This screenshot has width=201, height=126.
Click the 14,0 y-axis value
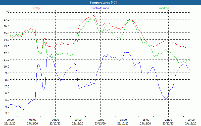(7, 40)
